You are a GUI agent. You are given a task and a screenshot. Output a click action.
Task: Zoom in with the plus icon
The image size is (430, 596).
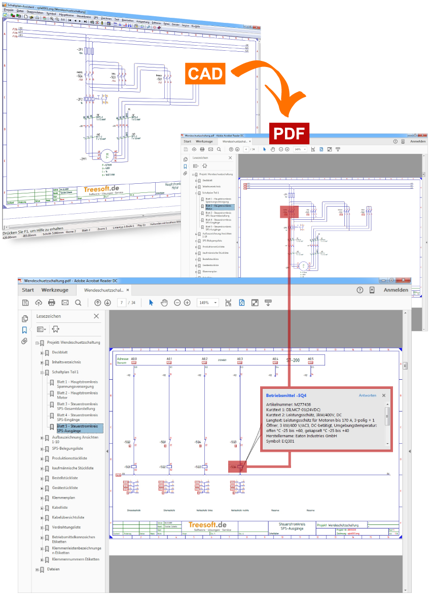[187, 303]
